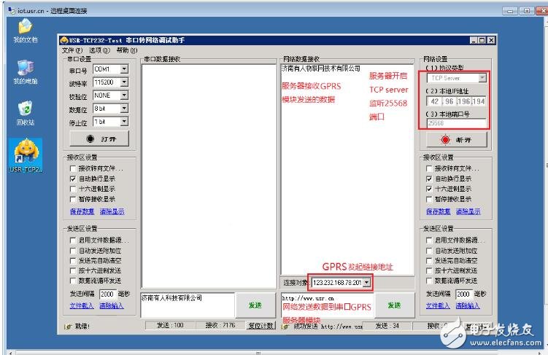Image resolution: width=548 pixels, height=355 pixels.
Task: Open the 帮助(H) menu
Action: (127, 50)
